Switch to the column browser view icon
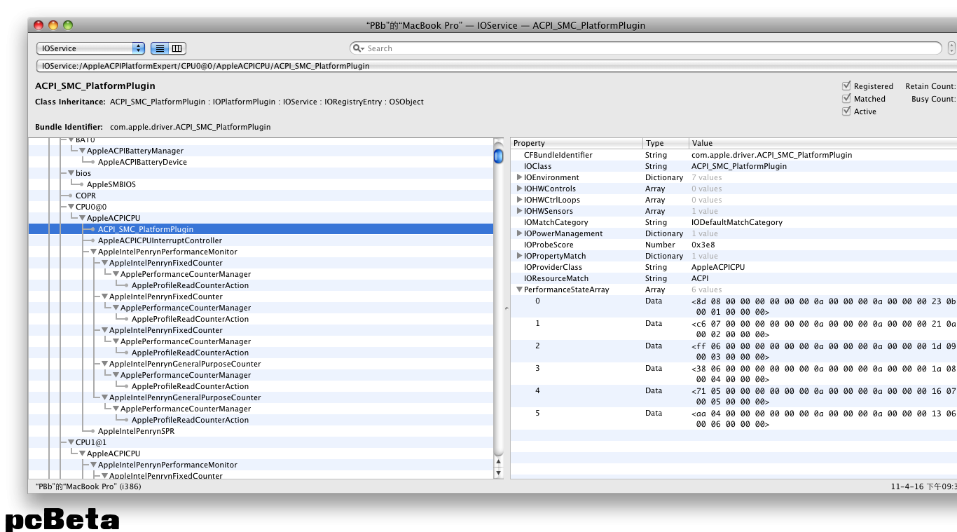The height and width of the screenshot is (532, 957). pyautogui.click(x=177, y=48)
